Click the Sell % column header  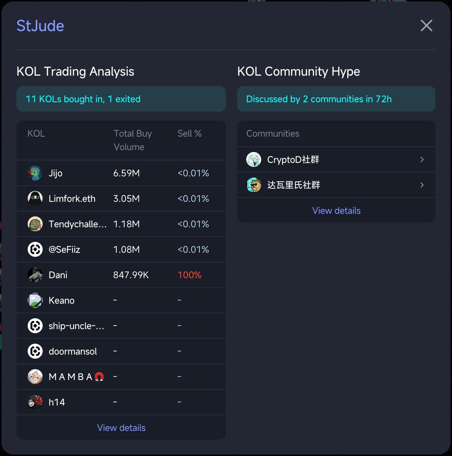[x=189, y=134]
